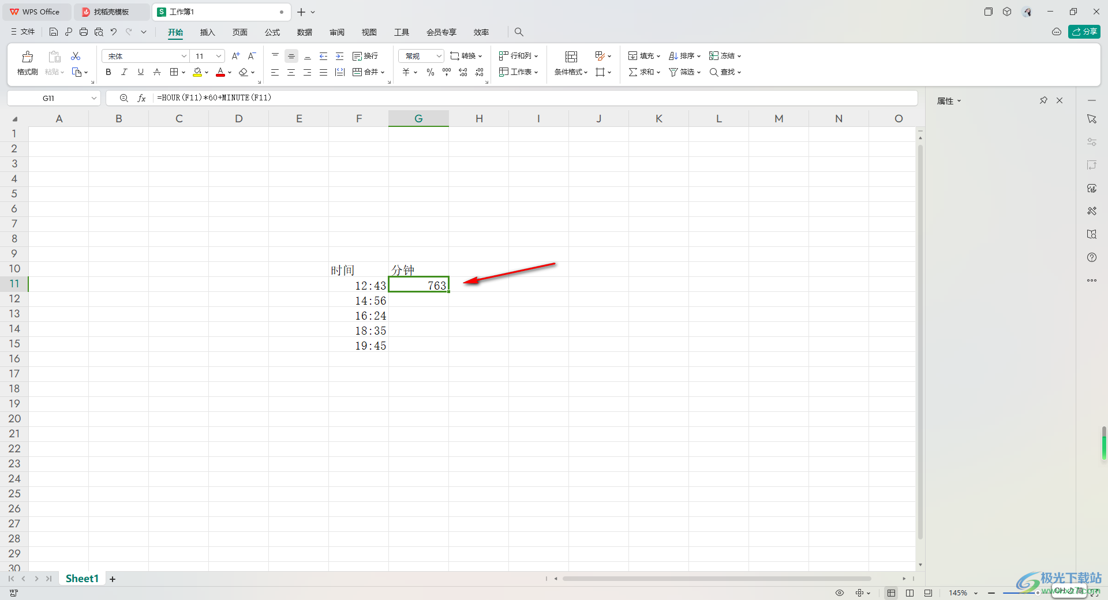
Task: Toggle middle vertical alignment
Action: point(291,56)
